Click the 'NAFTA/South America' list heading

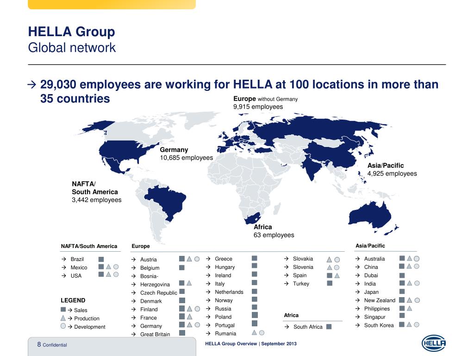coord(89,246)
